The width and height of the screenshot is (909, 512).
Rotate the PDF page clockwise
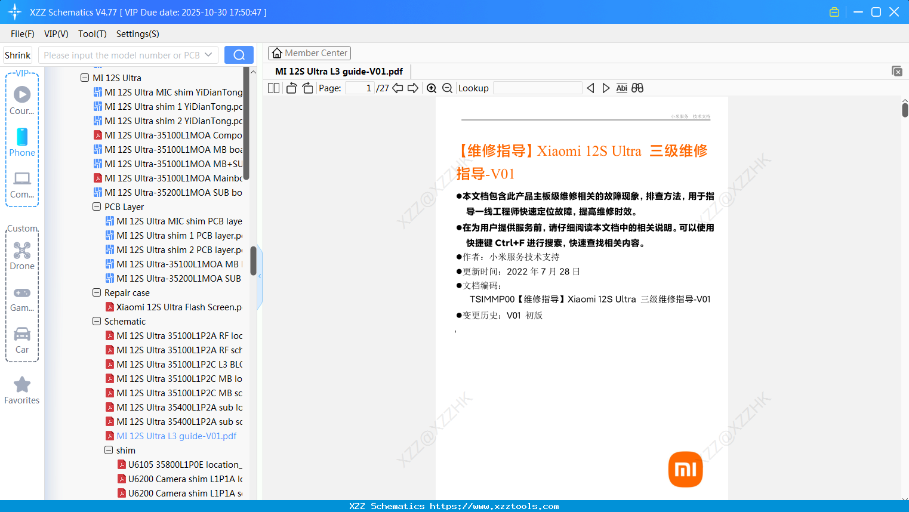pos(307,88)
